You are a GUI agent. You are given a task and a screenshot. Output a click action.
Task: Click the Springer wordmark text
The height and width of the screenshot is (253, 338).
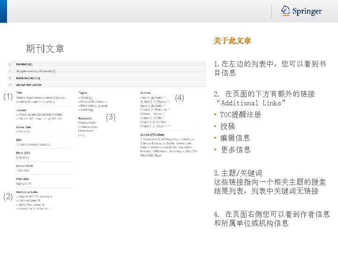click(x=307, y=11)
